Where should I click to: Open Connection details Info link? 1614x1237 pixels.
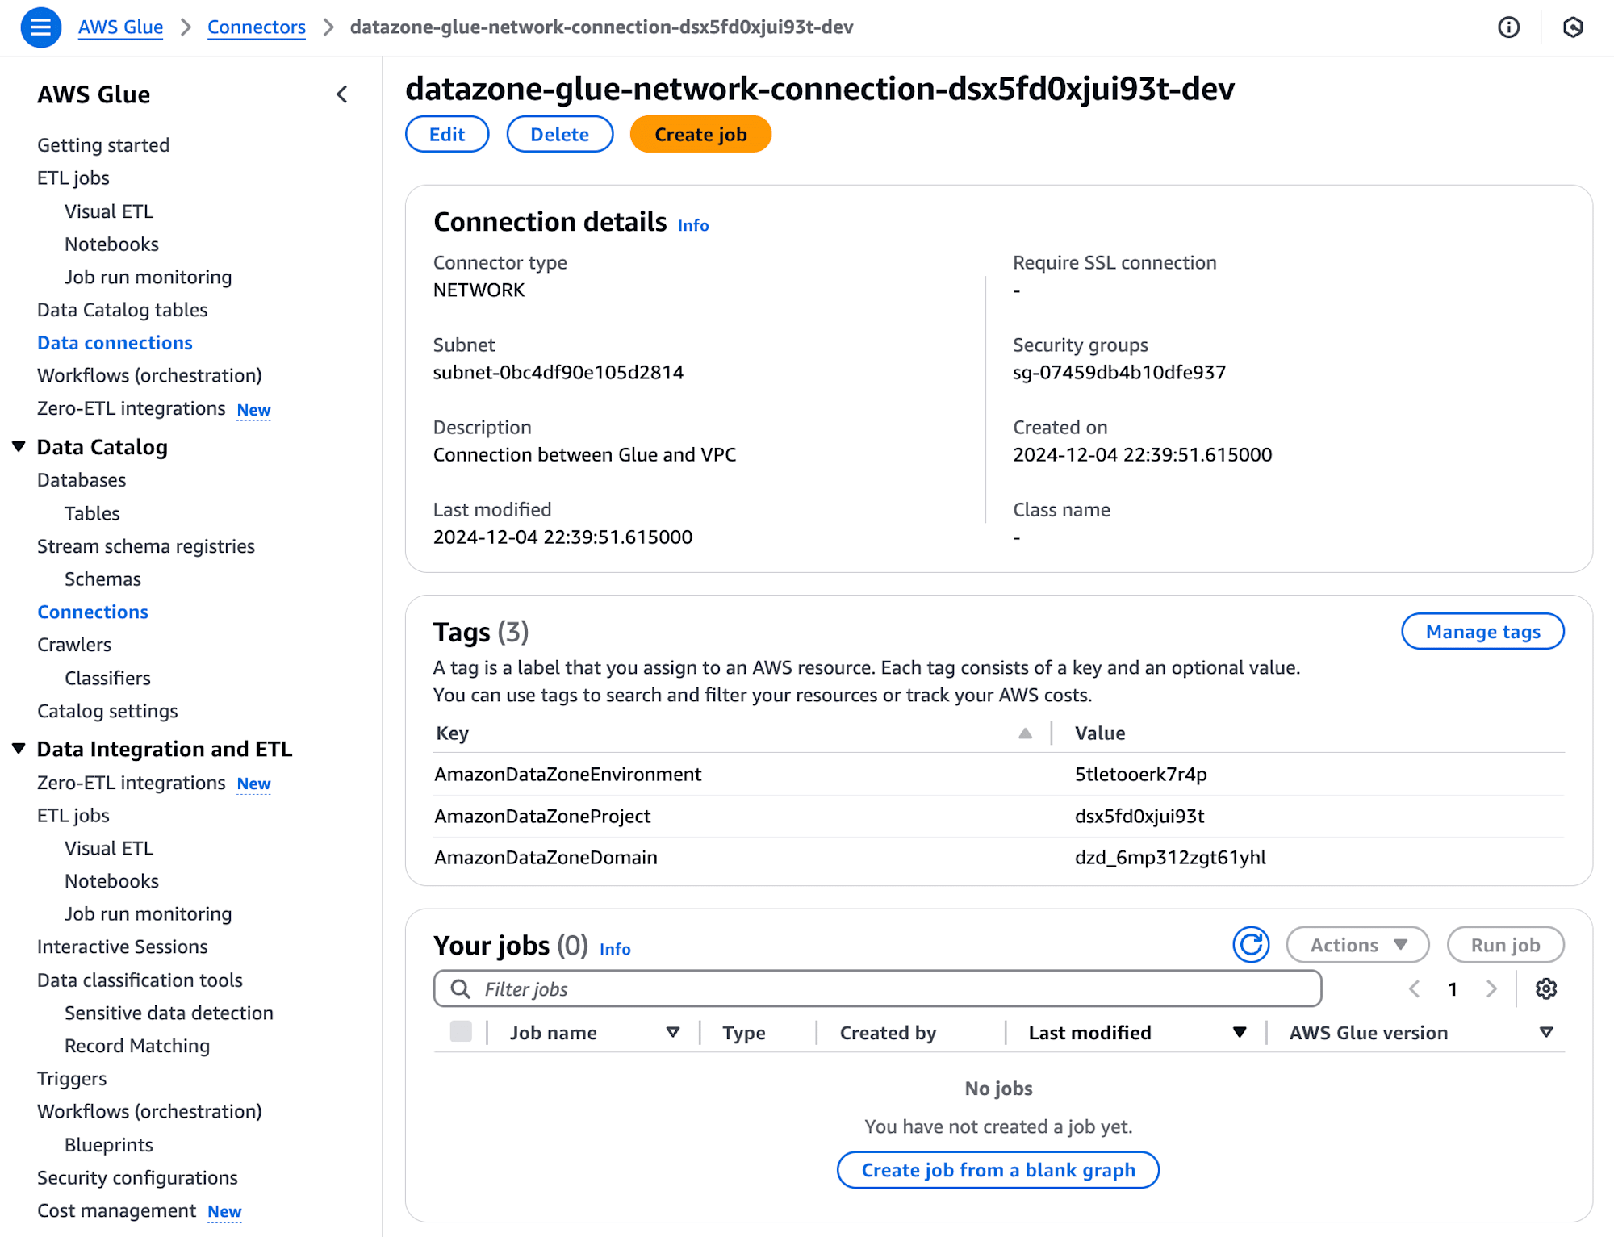coord(693,225)
